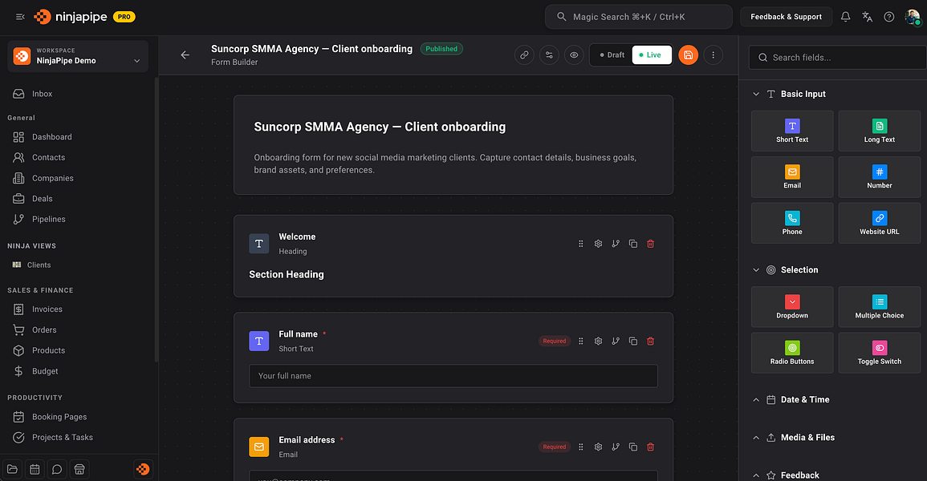Open conditional logic for Full name field
This screenshot has width=927, height=481.
(x=616, y=342)
